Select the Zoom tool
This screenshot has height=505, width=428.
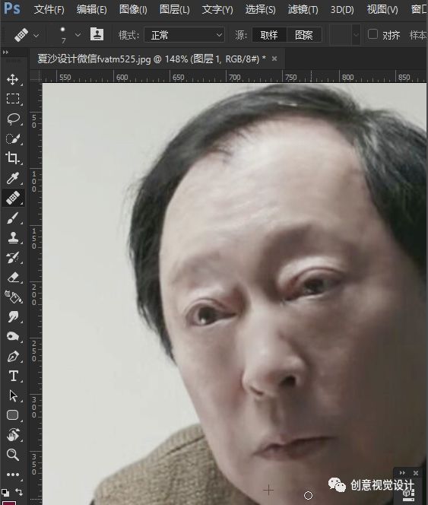click(x=13, y=455)
